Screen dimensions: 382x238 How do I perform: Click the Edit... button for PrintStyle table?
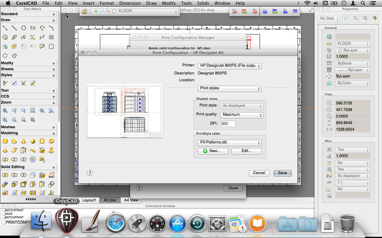pos(247,151)
